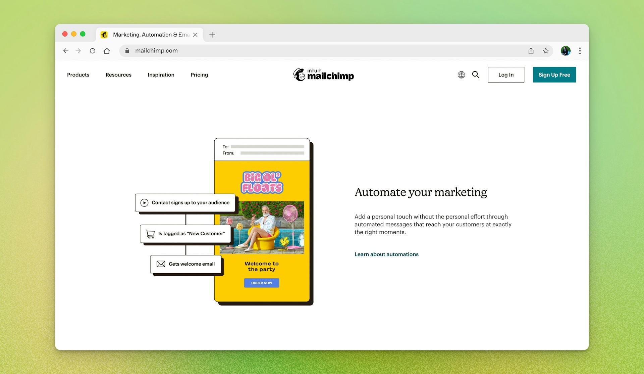The height and width of the screenshot is (374, 644).
Task: Click the search icon
Action: pyautogui.click(x=475, y=74)
